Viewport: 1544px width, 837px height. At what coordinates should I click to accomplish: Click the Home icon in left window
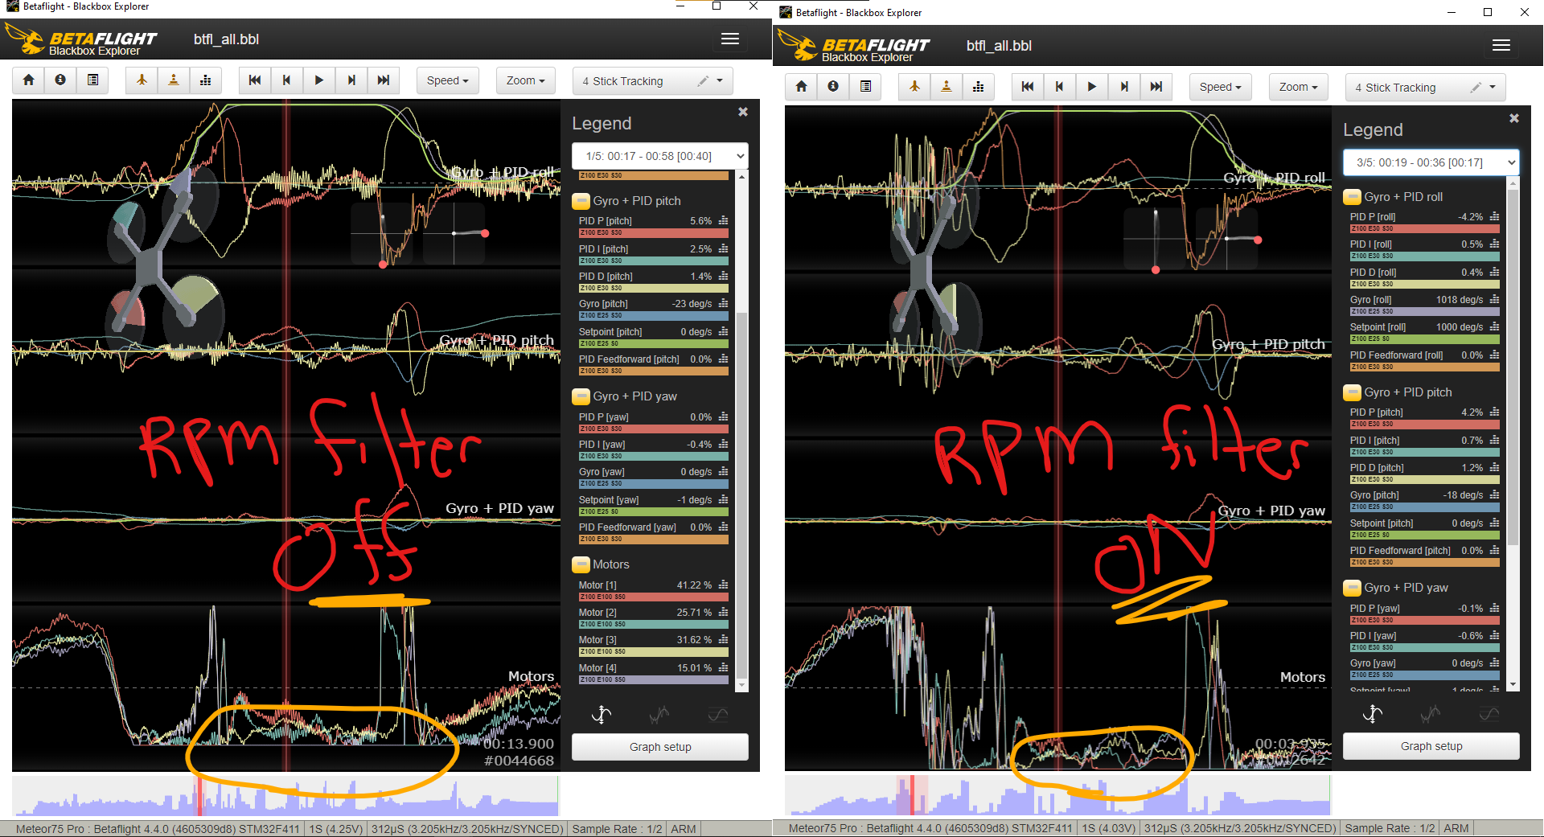coord(28,80)
